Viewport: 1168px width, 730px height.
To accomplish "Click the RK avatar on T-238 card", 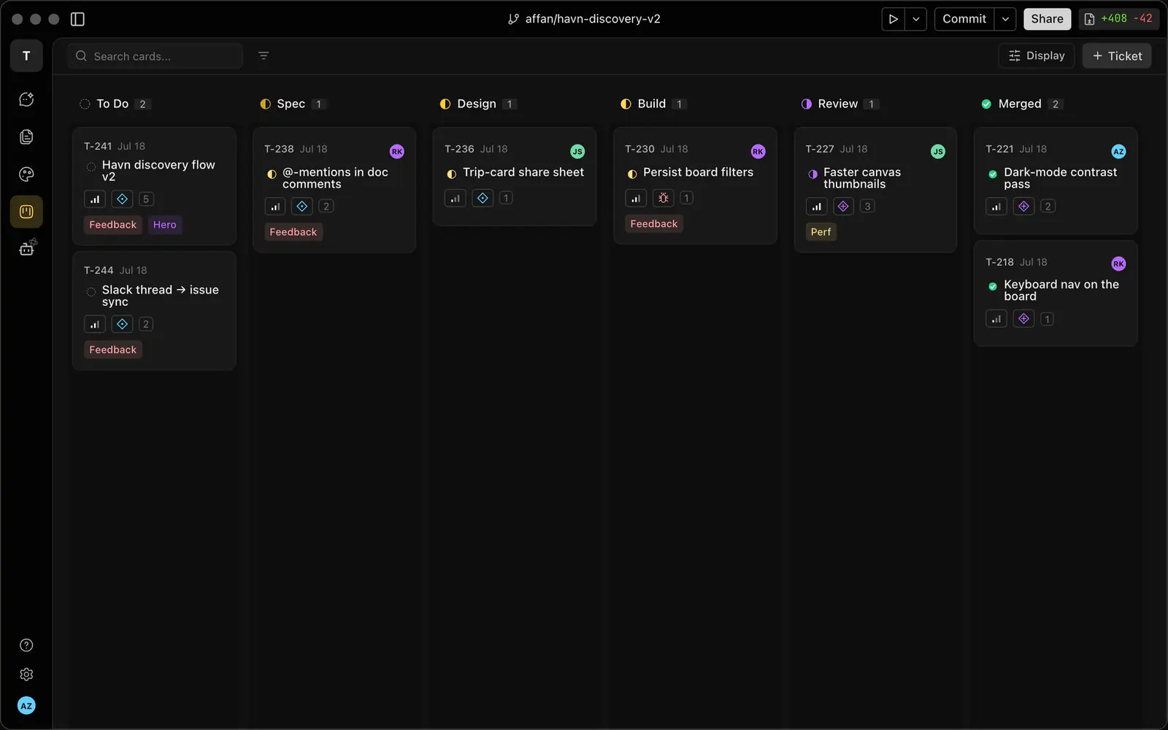I will (x=397, y=152).
